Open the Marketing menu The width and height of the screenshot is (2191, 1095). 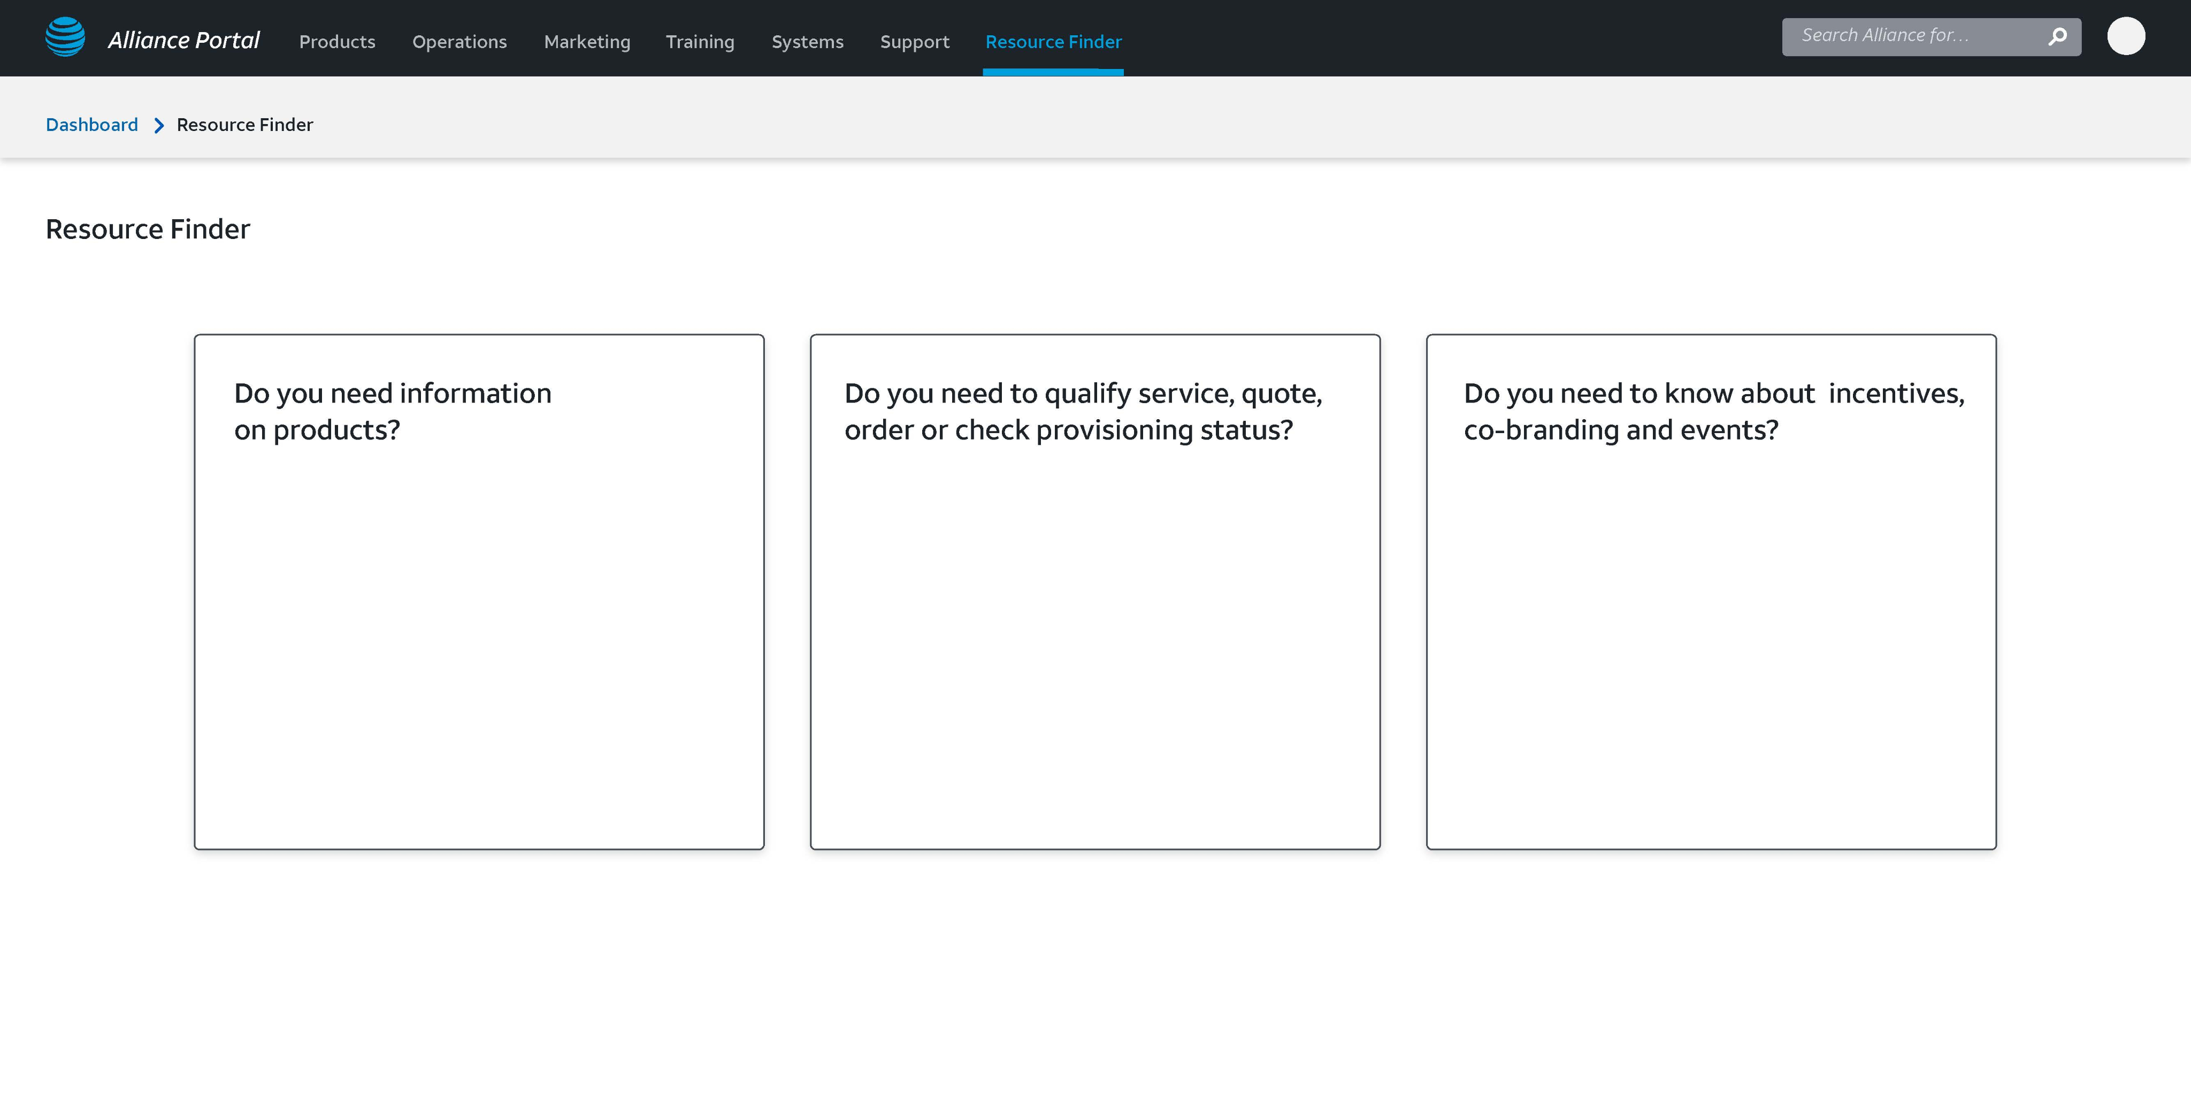pos(587,42)
